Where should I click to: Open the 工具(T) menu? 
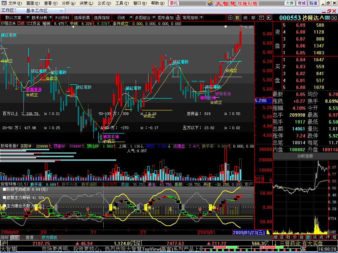[x=122, y=3]
